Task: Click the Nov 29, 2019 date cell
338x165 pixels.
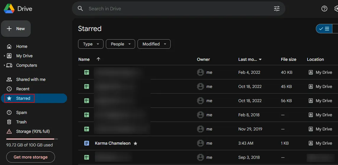Action: [x=250, y=129]
